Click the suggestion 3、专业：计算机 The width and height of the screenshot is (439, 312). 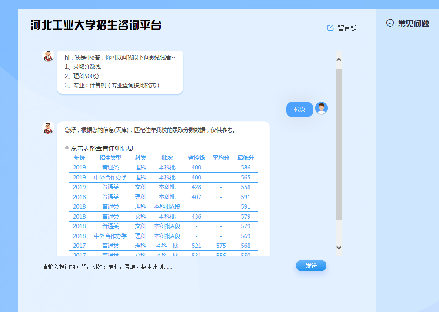point(112,85)
